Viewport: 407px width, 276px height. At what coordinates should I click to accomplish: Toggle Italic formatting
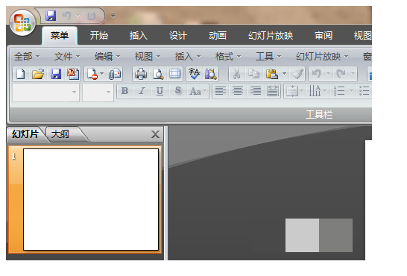click(x=142, y=91)
